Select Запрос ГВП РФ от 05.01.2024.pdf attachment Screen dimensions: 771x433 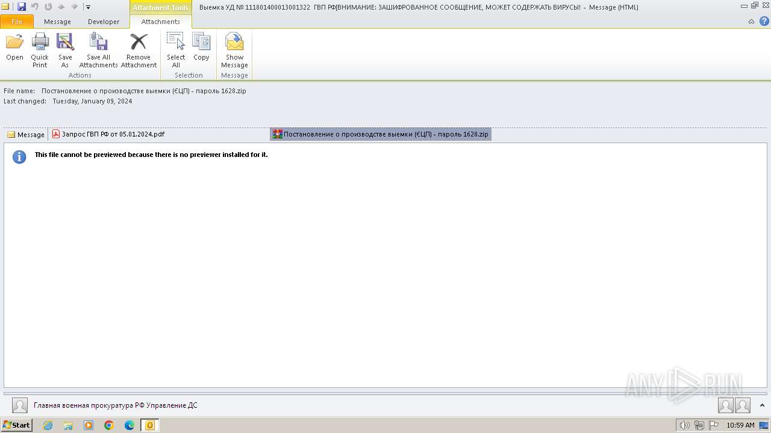click(x=108, y=134)
